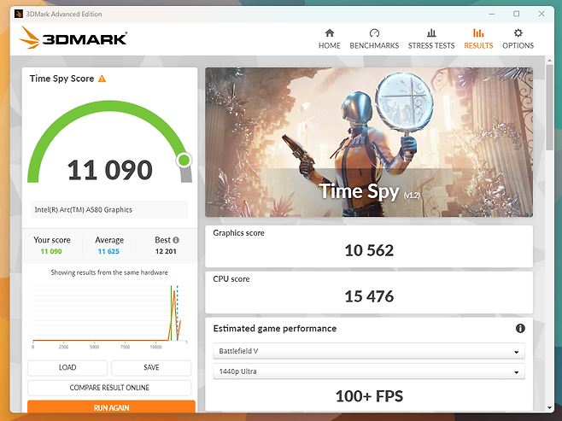
Task: Click the Results bar graph icon
Action: (x=478, y=33)
